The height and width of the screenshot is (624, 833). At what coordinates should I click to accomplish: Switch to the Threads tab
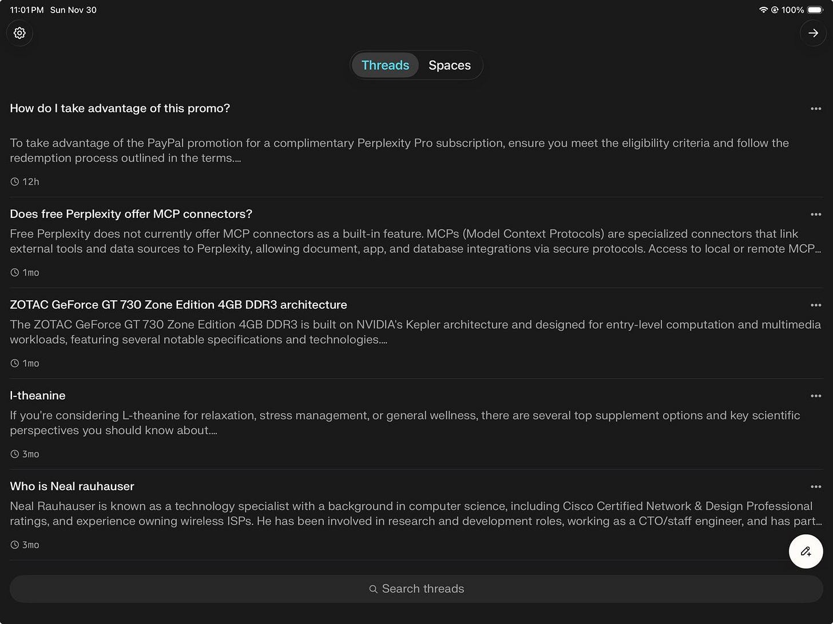pos(385,65)
